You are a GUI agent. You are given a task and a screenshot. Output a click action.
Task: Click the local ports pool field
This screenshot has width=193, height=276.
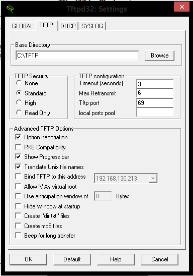pos(155,113)
